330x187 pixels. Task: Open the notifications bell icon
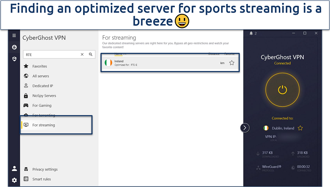(x=251, y=33)
